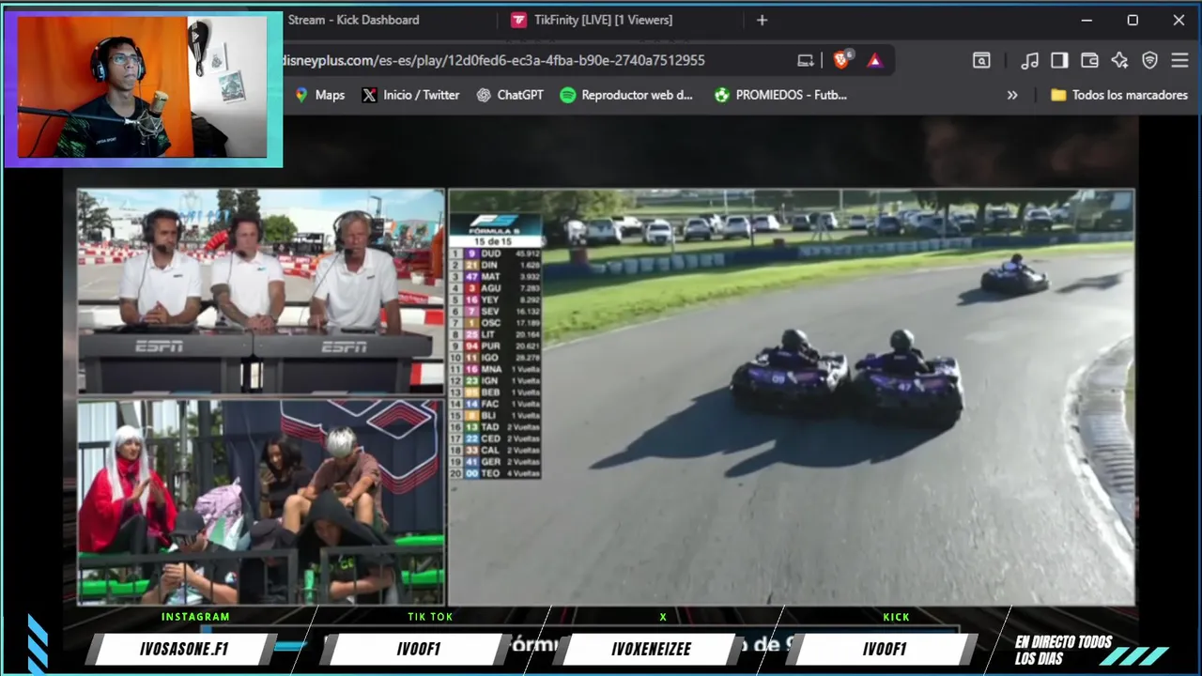This screenshot has width=1202, height=676.
Task: Toggle the browser sidebar panel icon
Action: point(1059,60)
